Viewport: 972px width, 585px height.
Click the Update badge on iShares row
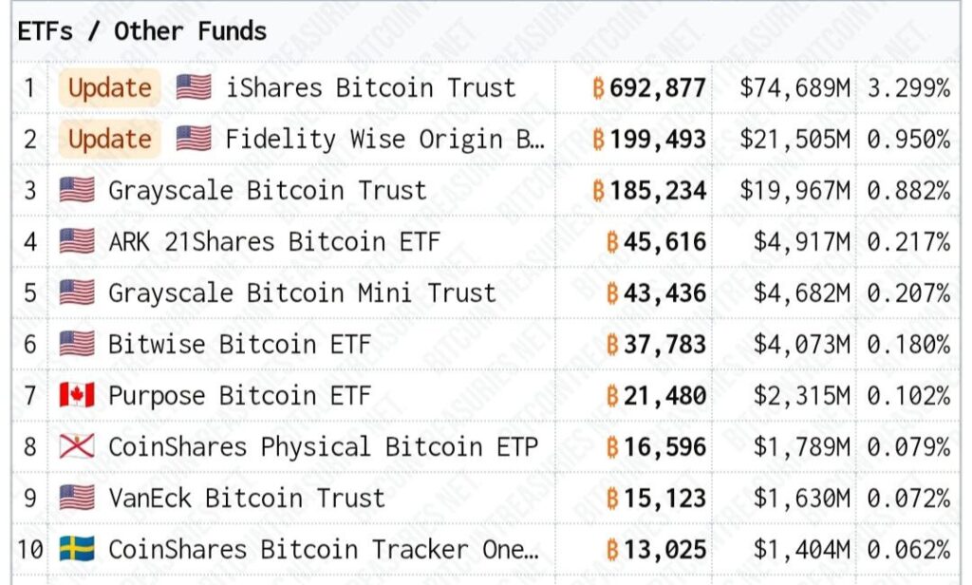click(x=109, y=87)
